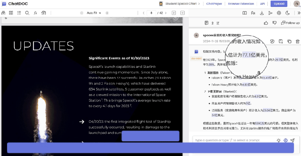Collapse the chat panel with double chevron
Screen dimensions: 301x156
pos(299,13)
